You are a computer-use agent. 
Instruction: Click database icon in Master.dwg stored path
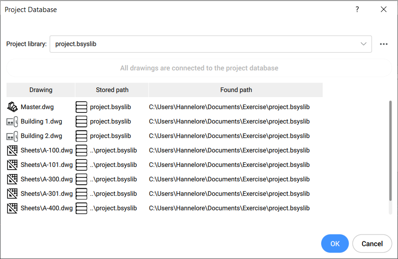(81, 107)
